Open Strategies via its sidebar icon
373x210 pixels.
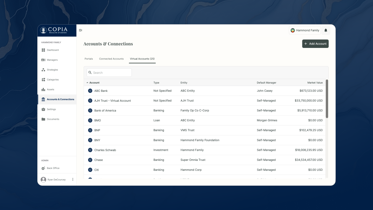[44, 70]
